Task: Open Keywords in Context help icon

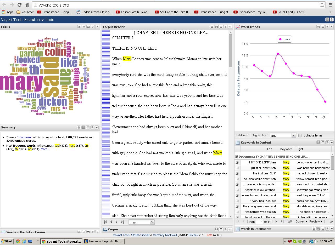Action: point(327,142)
